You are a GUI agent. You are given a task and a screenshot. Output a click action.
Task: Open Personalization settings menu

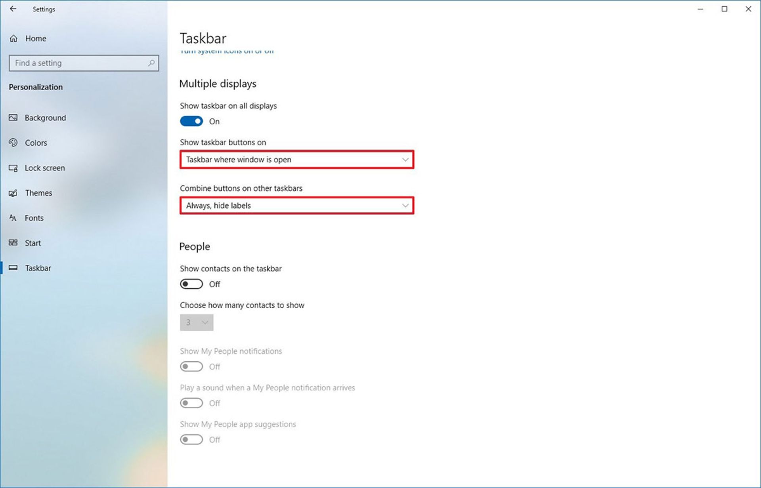36,86
